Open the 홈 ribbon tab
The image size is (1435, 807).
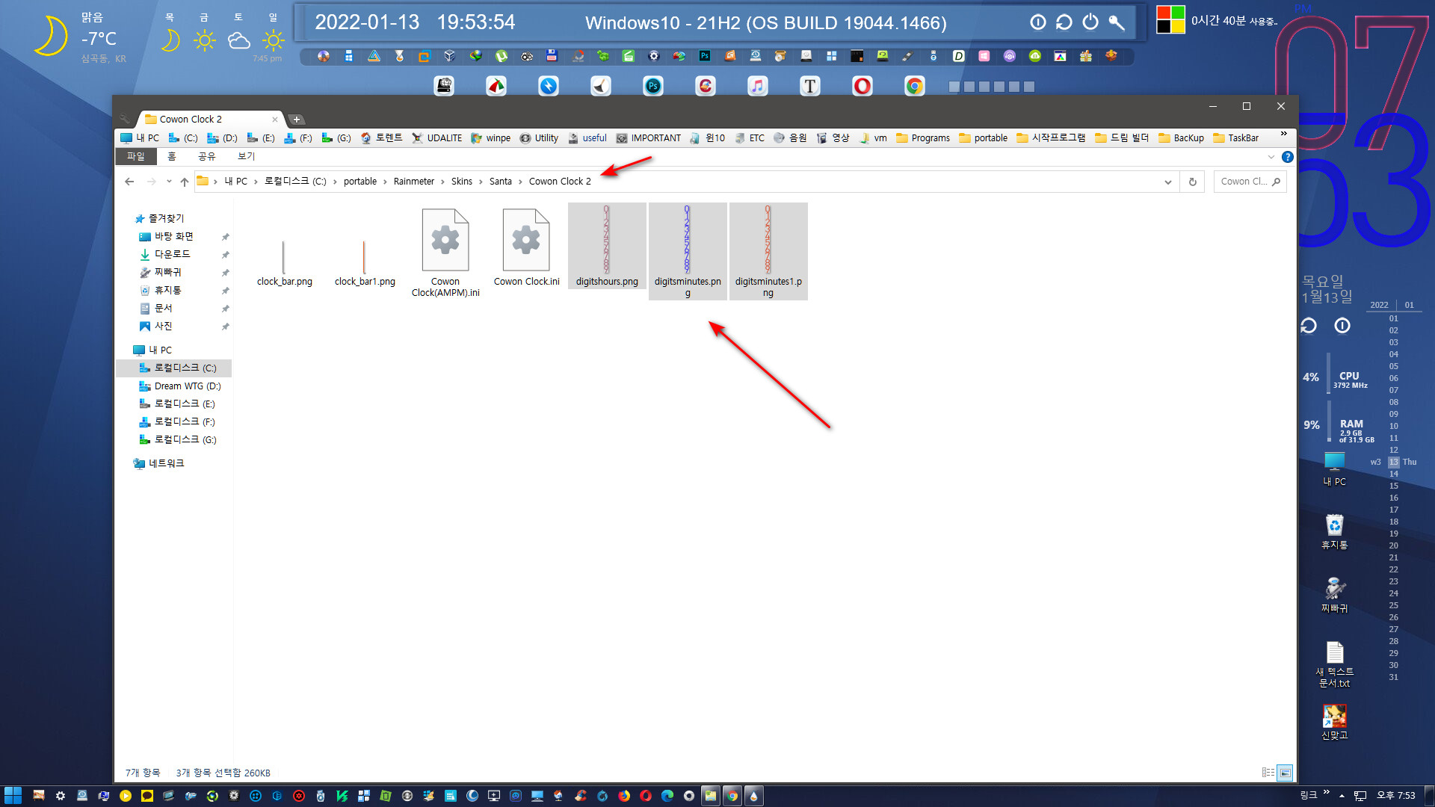pyautogui.click(x=171, y=156)
